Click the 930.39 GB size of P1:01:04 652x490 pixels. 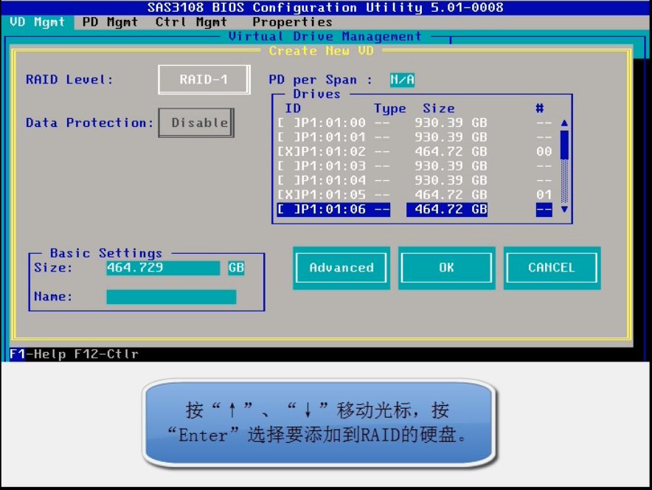point(451,180)
